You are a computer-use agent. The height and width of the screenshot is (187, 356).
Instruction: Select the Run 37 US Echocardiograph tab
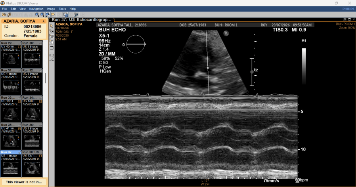pos(82,20)
